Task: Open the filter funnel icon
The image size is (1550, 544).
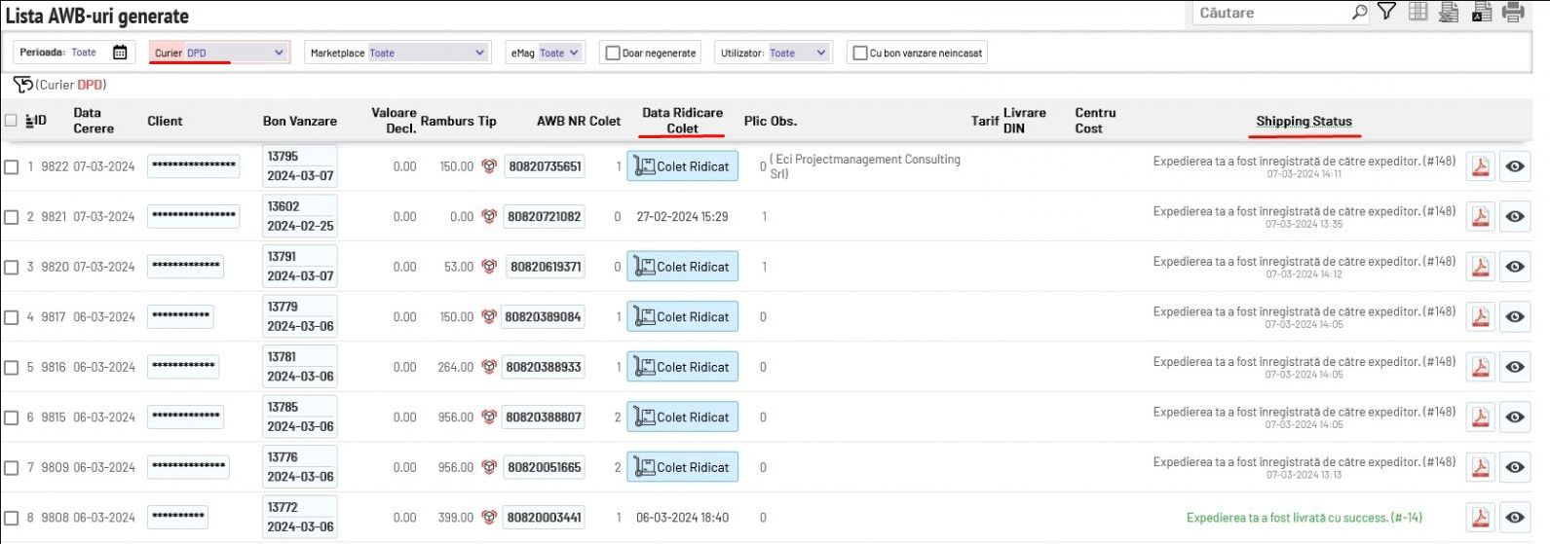Action: [x=1386, y=12]
